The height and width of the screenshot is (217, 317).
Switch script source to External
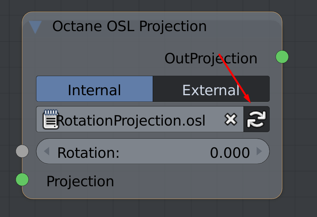[x=211, y=89]
